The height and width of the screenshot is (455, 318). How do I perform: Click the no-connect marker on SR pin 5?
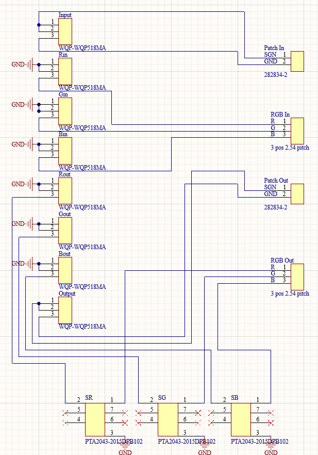click(x=65, y=413)
